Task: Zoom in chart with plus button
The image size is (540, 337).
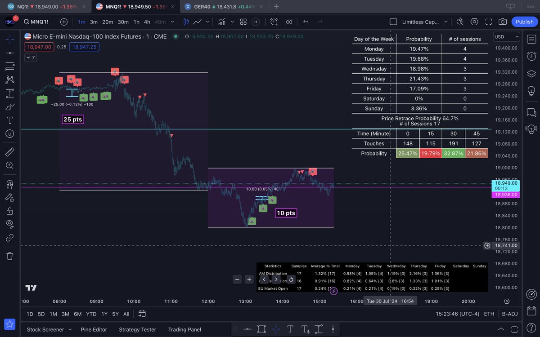Action: (249, 279)
